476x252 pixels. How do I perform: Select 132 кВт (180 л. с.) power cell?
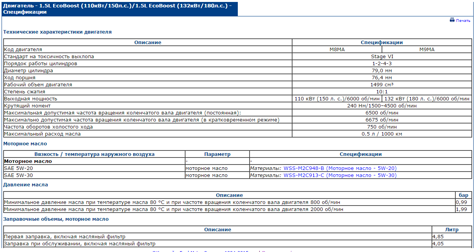(426, 99)
